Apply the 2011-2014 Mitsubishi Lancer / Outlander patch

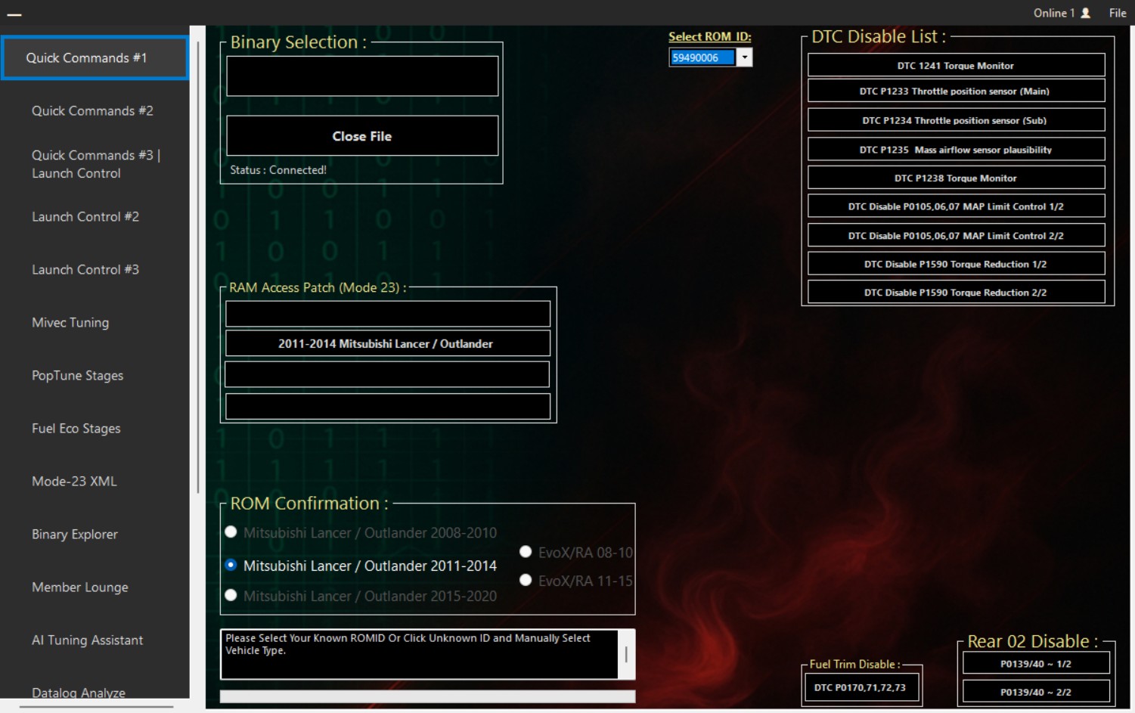click(386, 343)
